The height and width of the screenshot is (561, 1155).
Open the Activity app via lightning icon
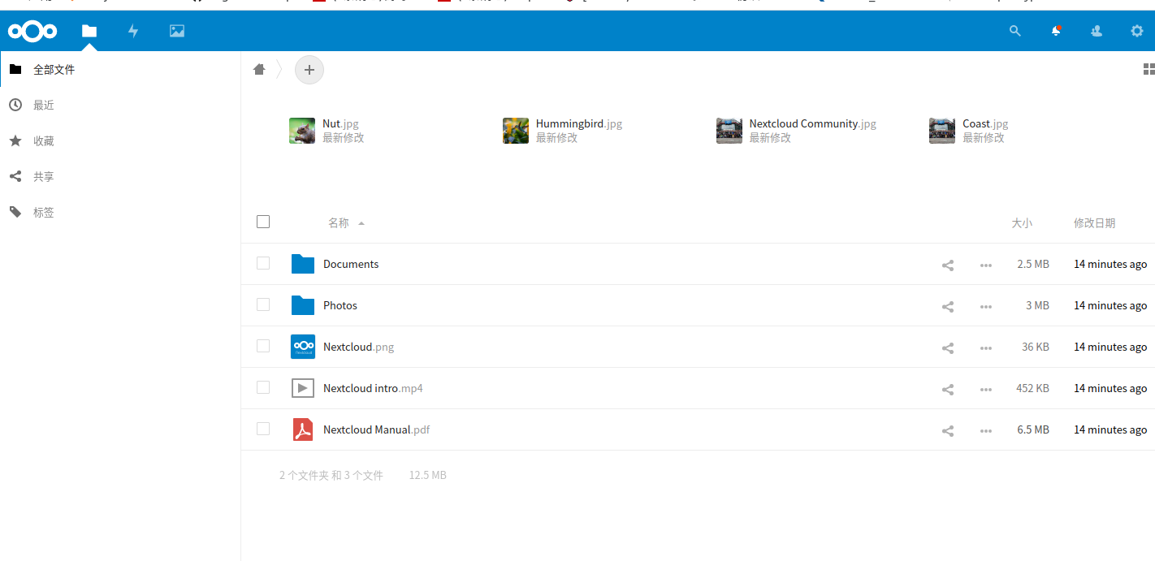pos(132,31)
